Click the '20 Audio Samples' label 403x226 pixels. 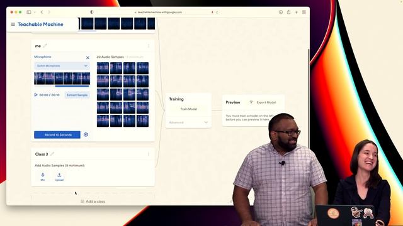[x=110, y=57]
